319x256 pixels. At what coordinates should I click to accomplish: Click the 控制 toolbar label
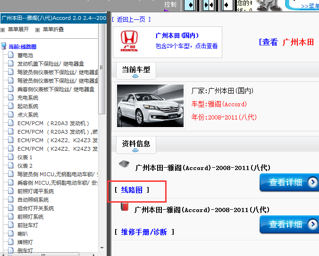(x=170, y=4)
